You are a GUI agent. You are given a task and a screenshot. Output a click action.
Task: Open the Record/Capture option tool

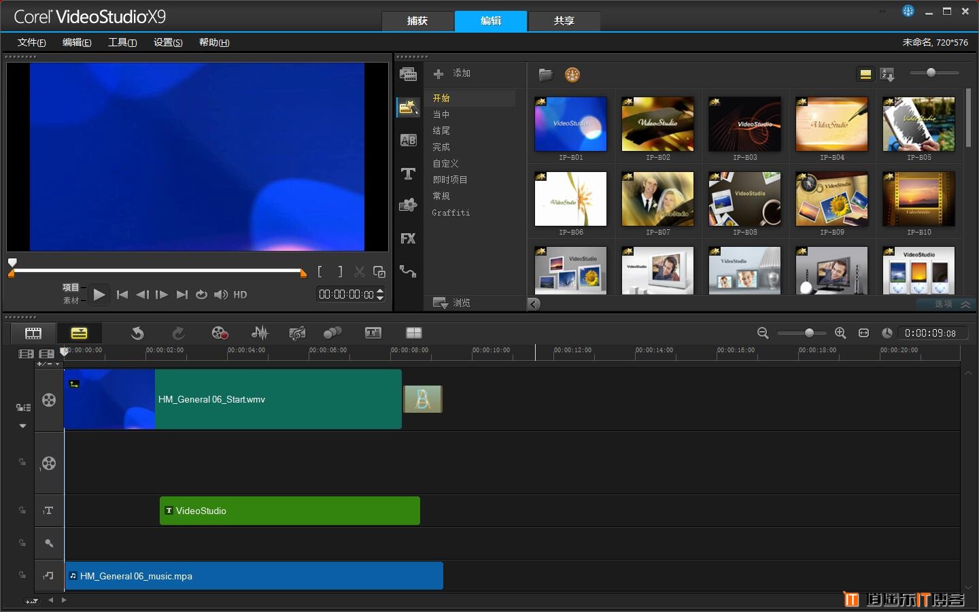[220, 333]
